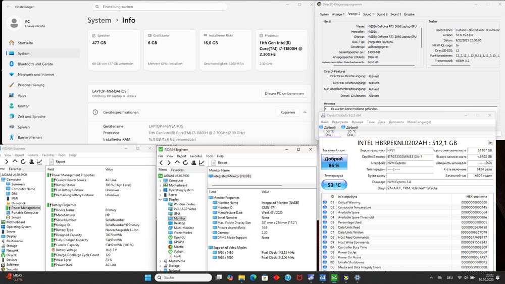Click graph icon in AIDA64 Engineer toolbar
The image size is (505, 284).
click(x=201, y=163)
